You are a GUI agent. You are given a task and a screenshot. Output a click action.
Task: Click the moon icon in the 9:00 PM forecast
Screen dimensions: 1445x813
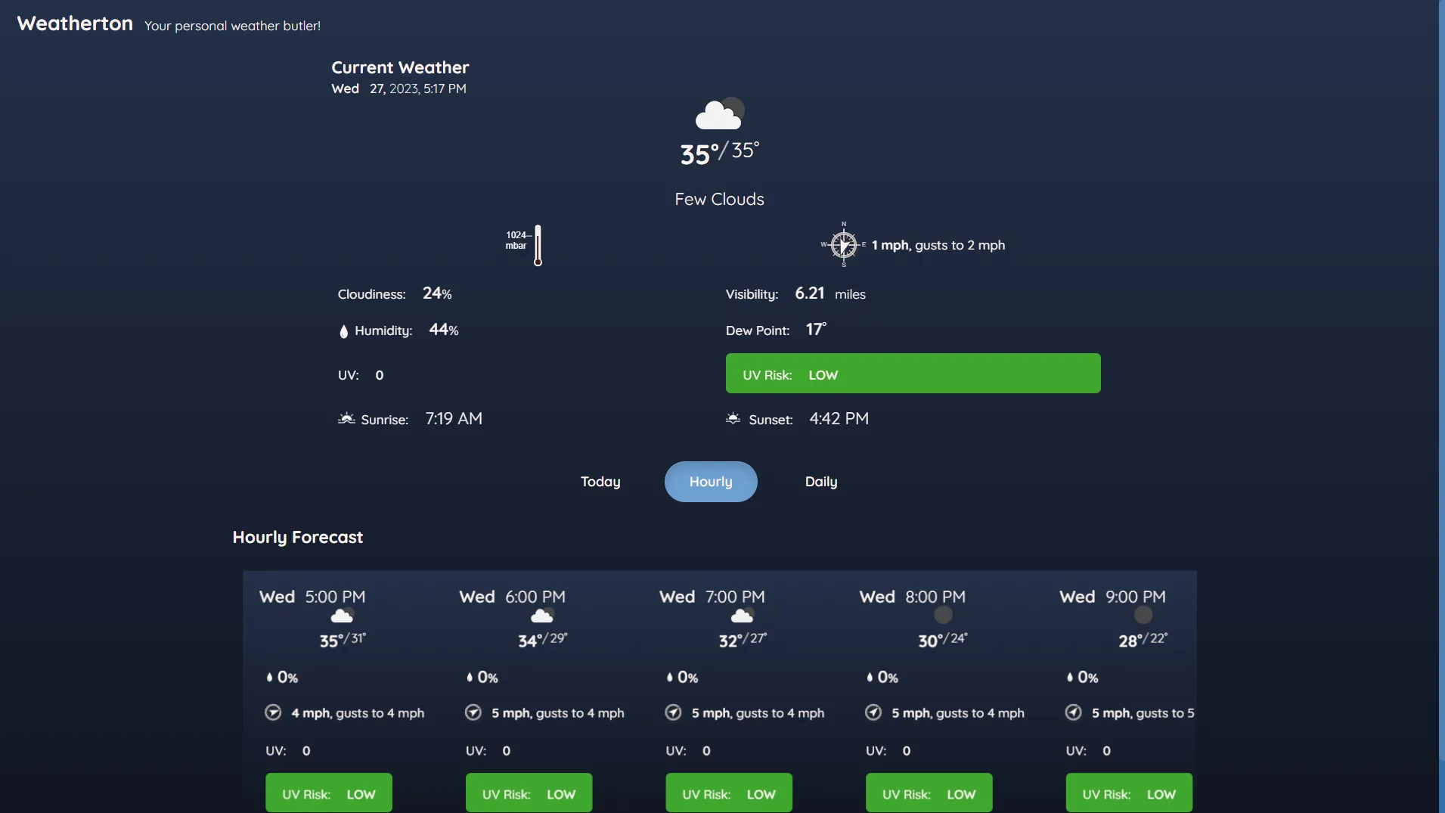coord(1142,614)
